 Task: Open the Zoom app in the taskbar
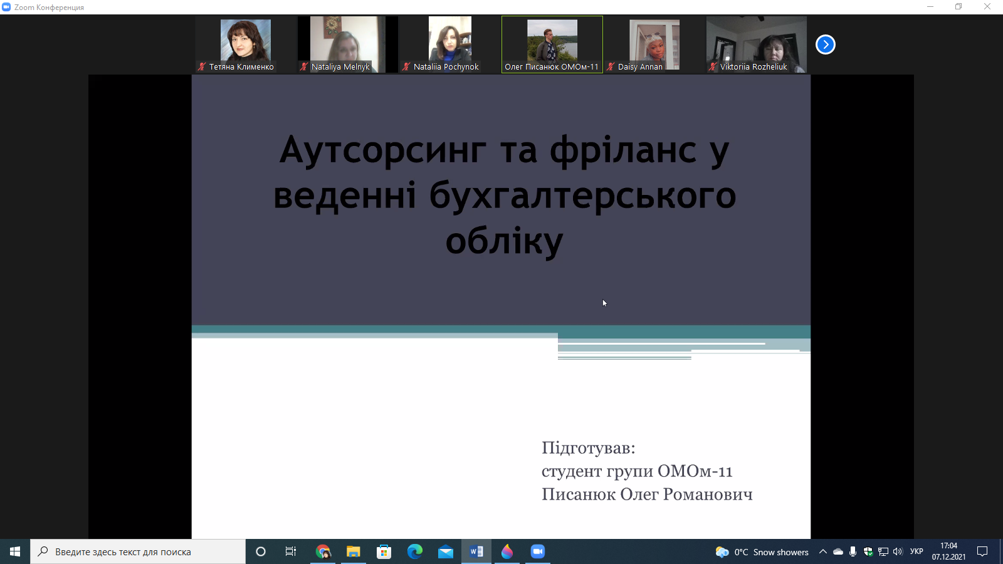(x=538, y=551)
